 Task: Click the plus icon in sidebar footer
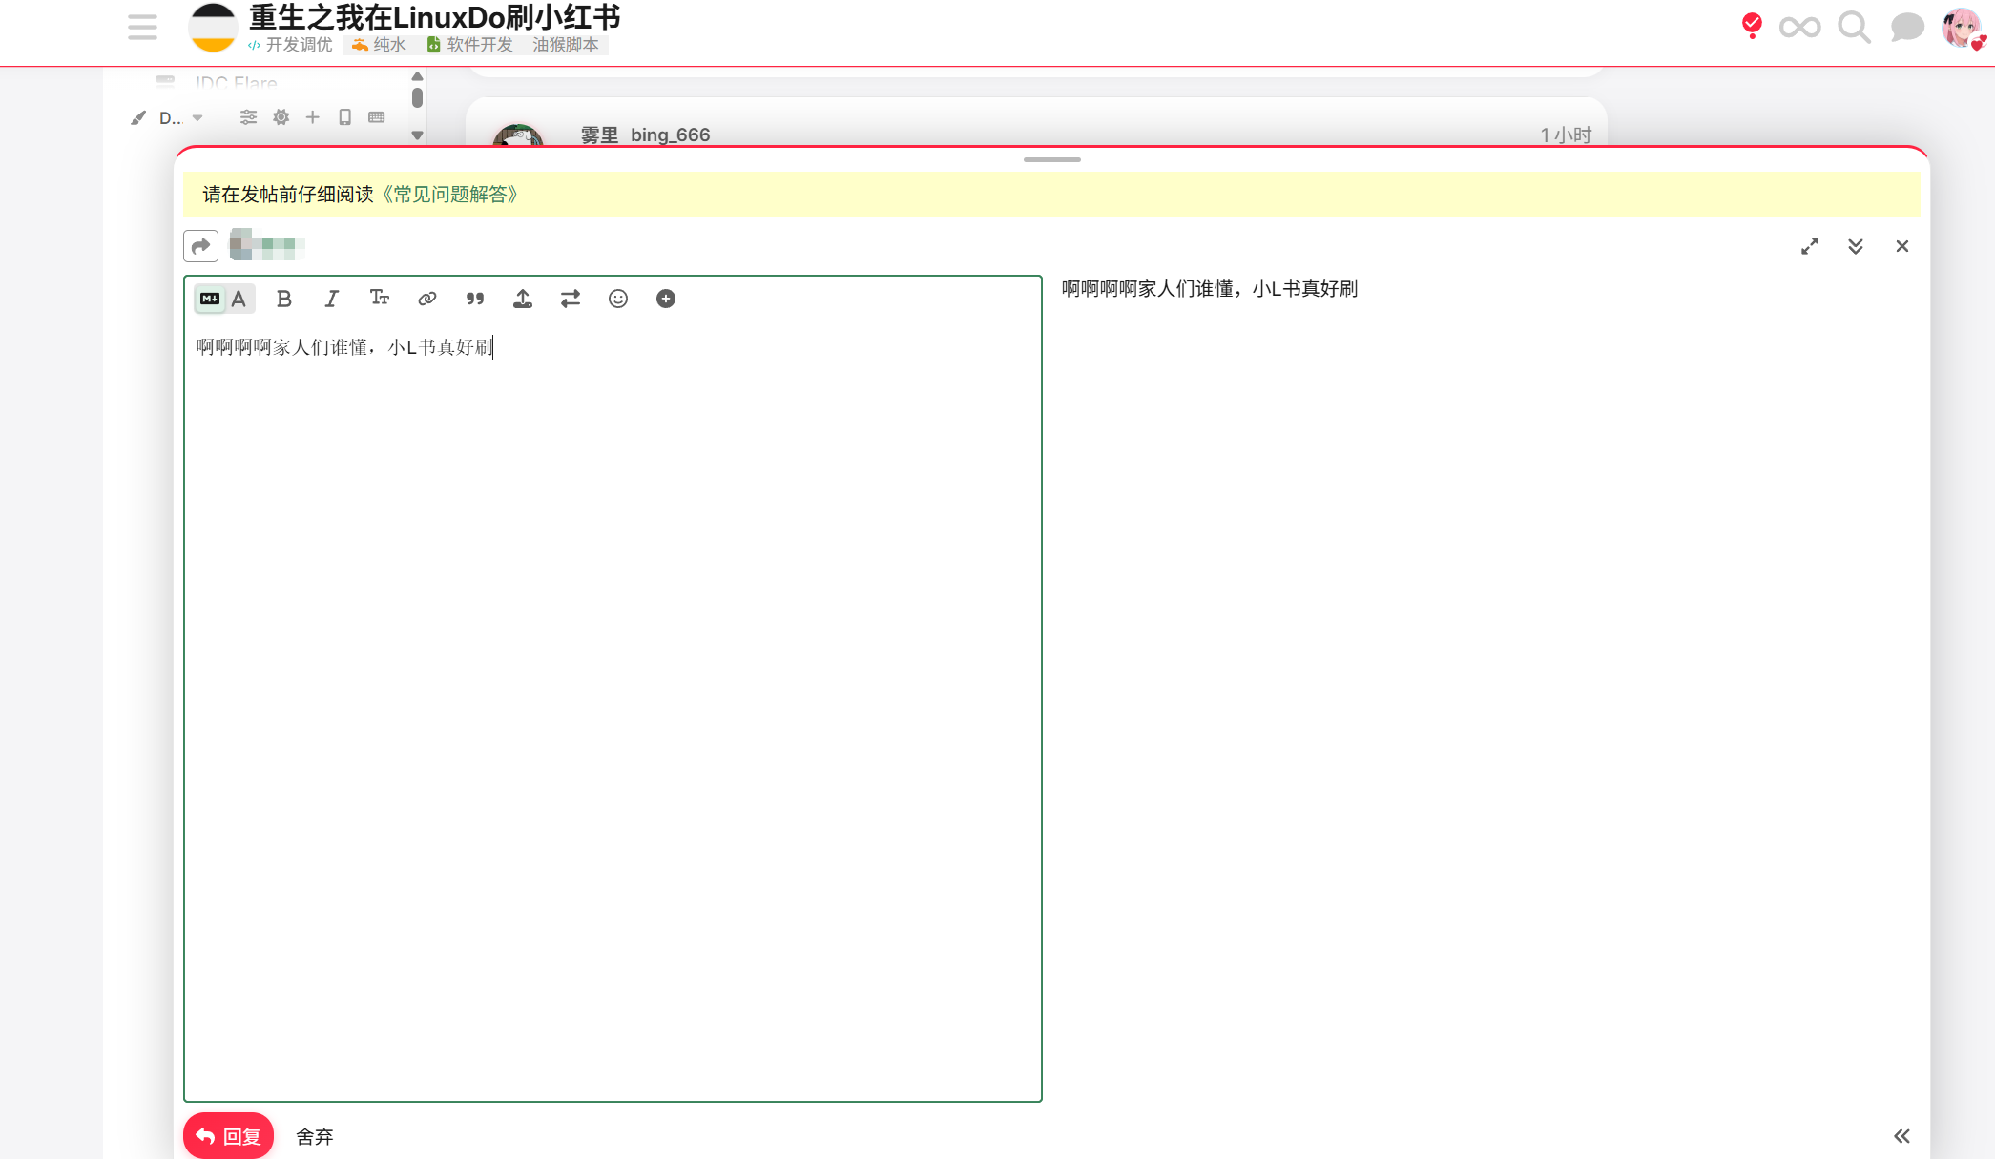pos(312,117)
